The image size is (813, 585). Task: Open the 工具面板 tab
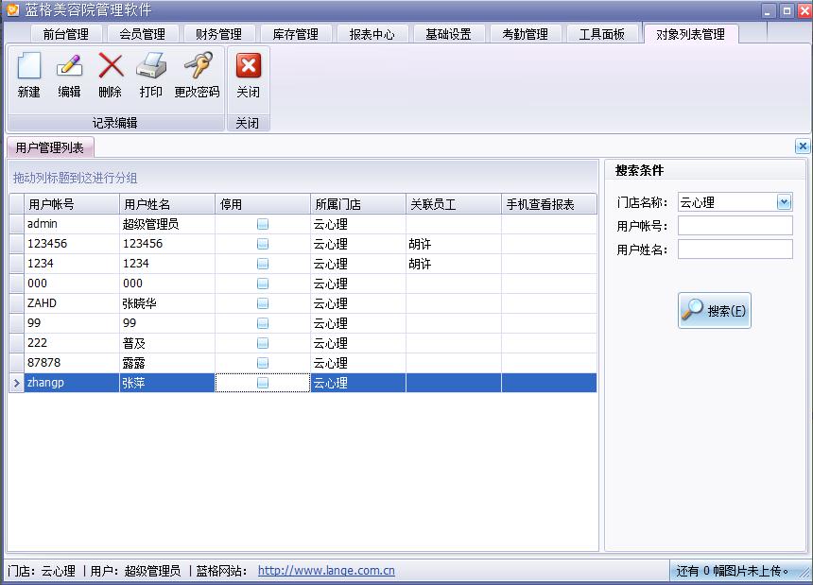601,34
